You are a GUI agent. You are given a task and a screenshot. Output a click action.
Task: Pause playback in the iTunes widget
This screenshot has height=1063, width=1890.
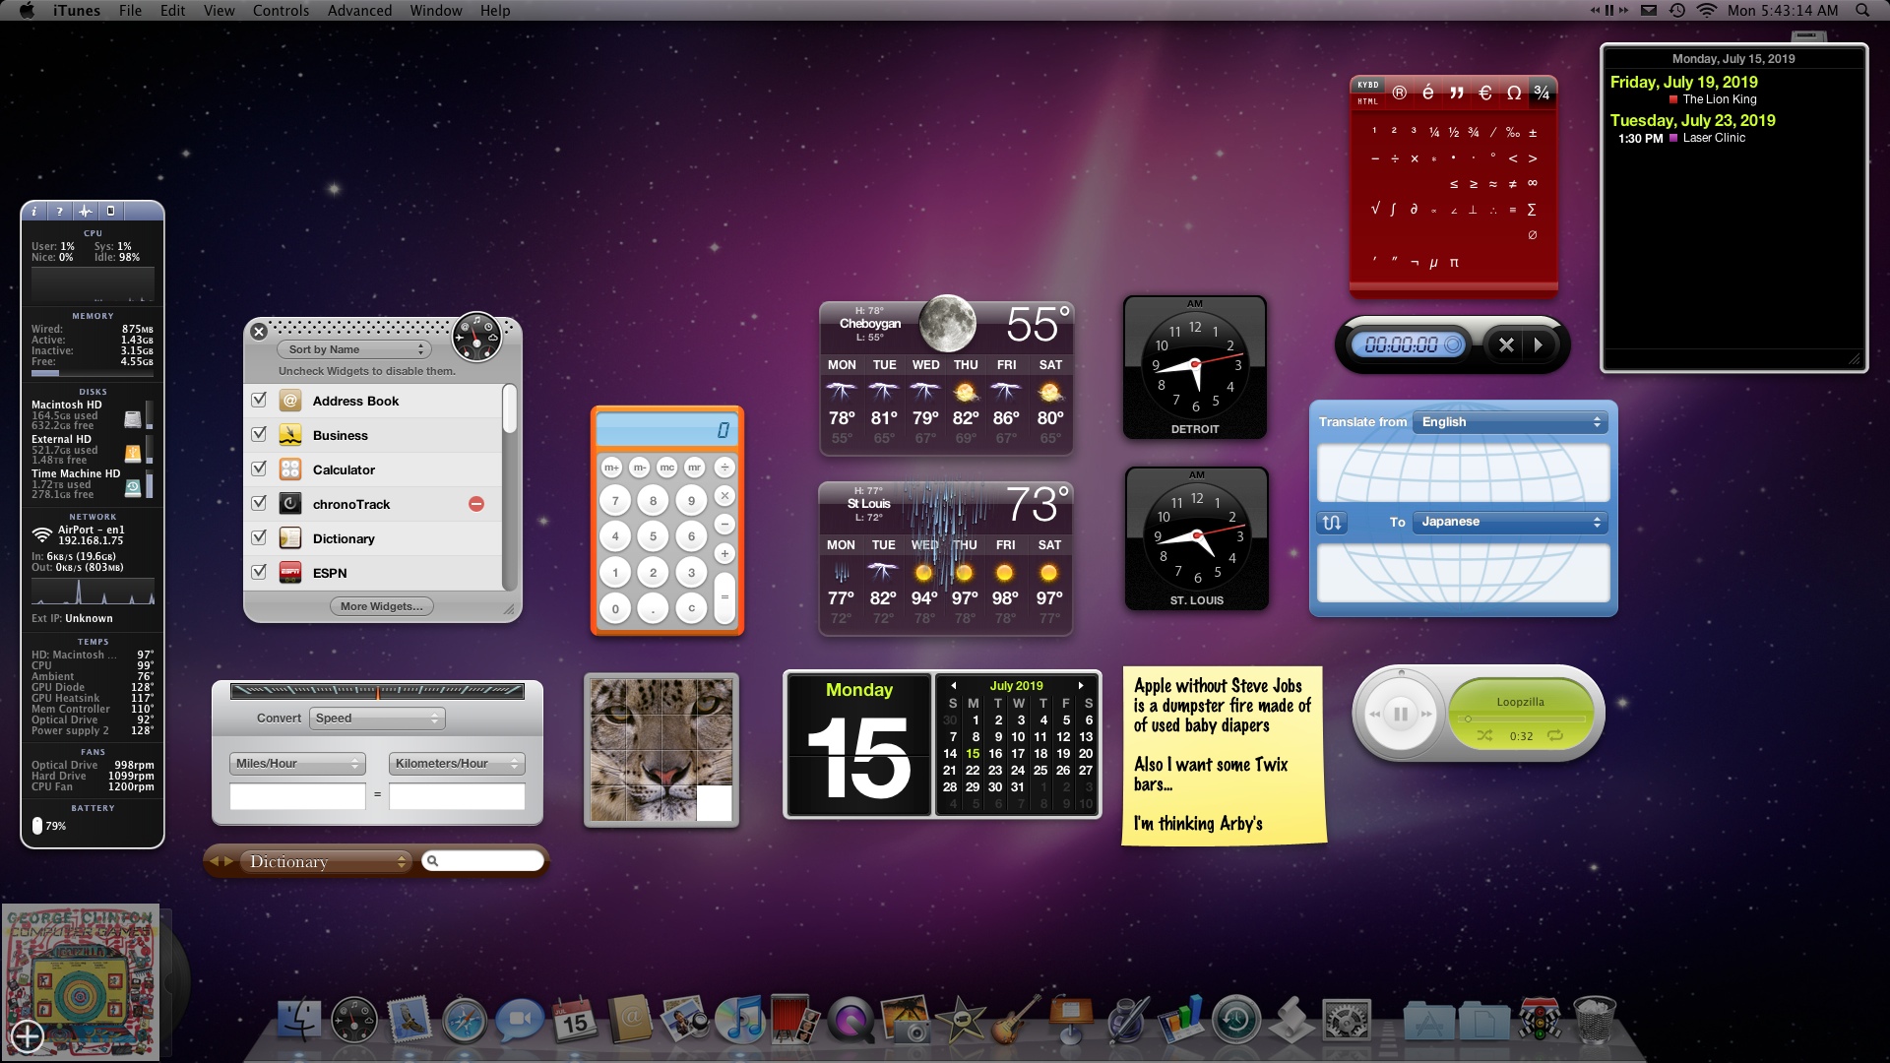click(1401, 715)
